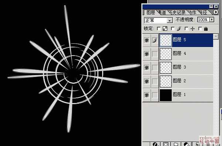Click the black 图层 1 thumbnail
The width and height of the screenshot is (222, 146).
[x=166, y=95]
